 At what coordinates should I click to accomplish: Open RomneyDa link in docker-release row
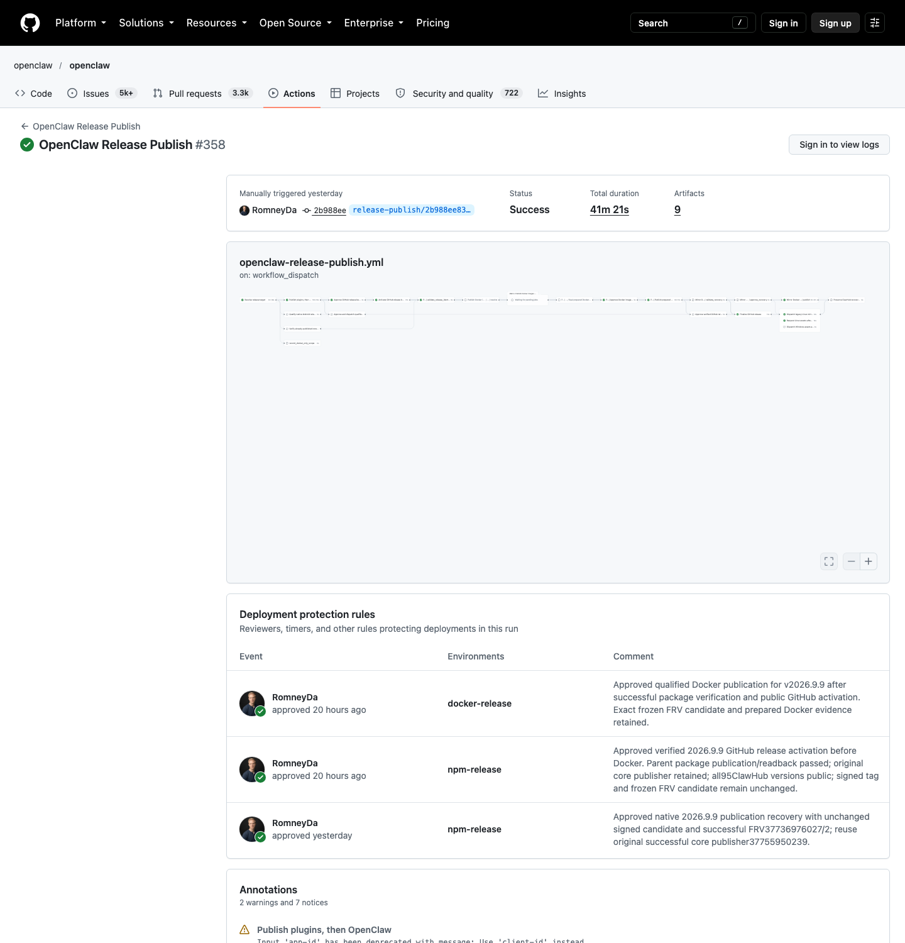pyautogui.click(x=295, y=697)
